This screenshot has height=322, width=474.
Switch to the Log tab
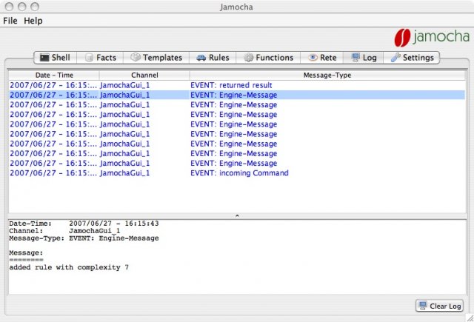[x=364, y=58]
